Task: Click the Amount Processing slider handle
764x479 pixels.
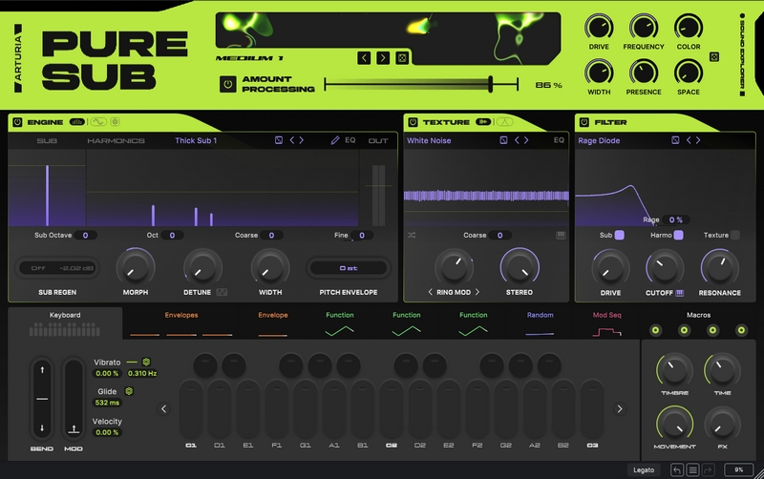Action: 491,84
